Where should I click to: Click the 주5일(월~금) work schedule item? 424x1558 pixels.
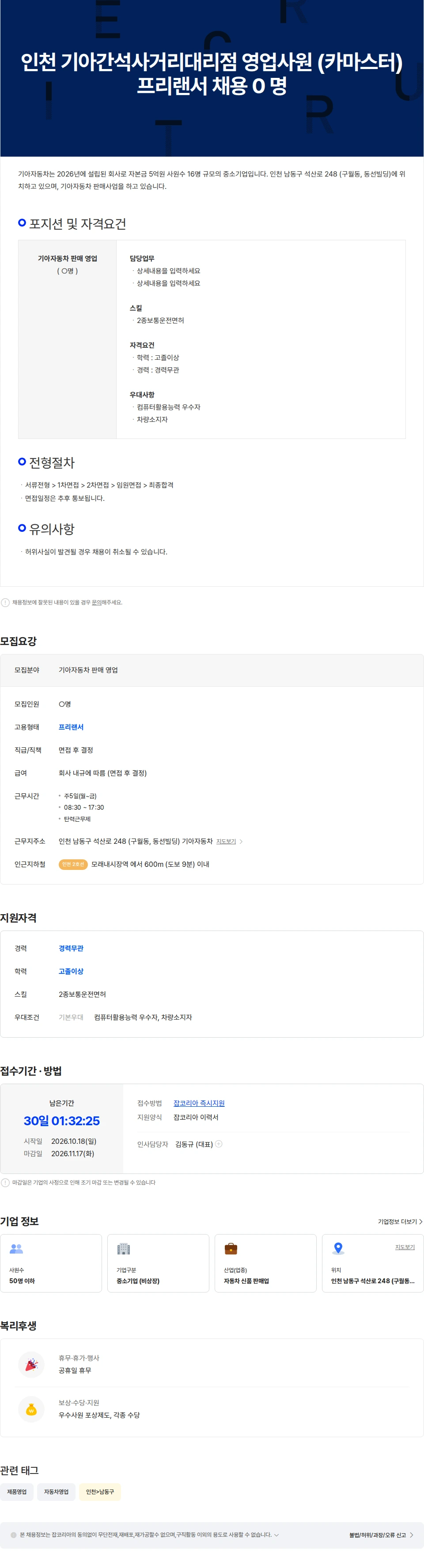click(80, 796)
